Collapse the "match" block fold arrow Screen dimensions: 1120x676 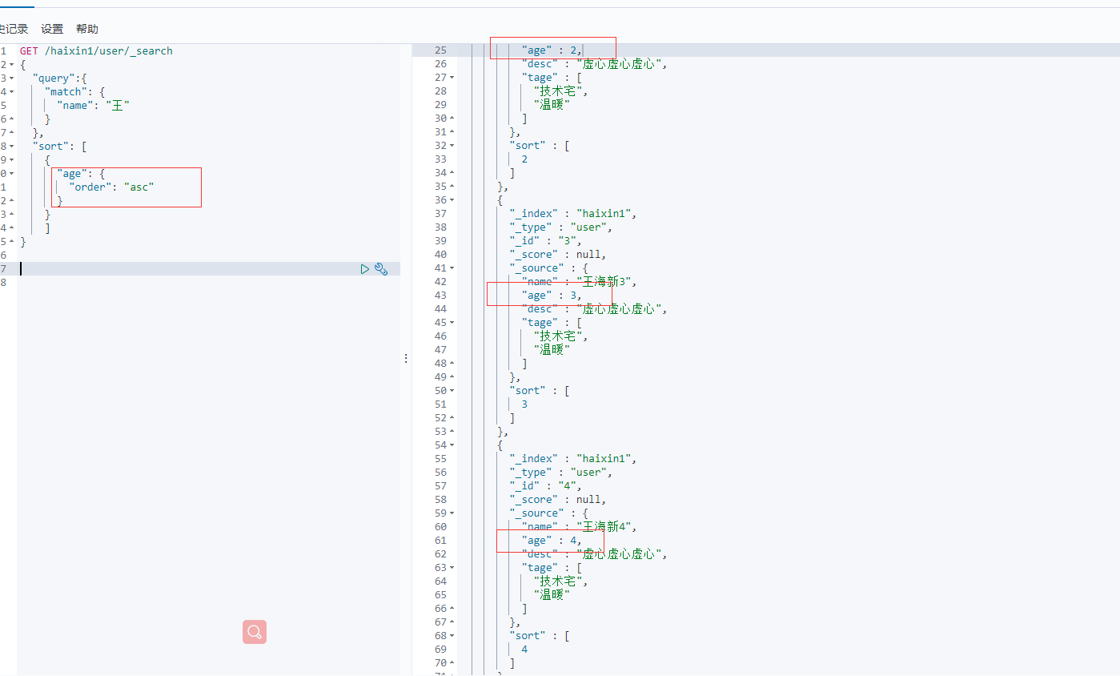pos(11,92)
